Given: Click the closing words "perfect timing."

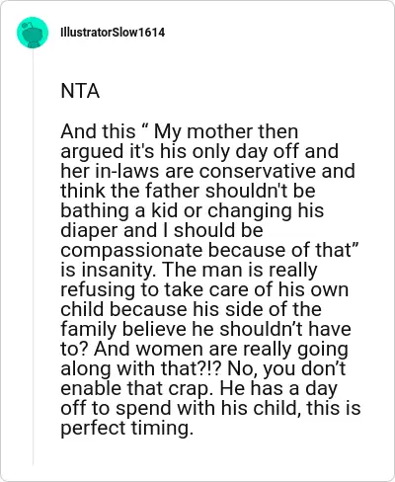Looking at the screenshot, I should (126, 428).
